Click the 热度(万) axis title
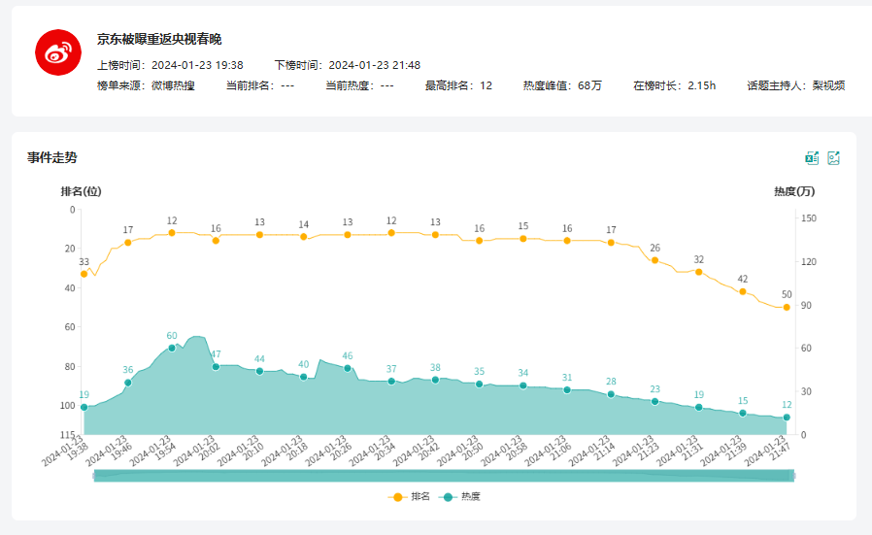872x535 pixels. (794, 192)
